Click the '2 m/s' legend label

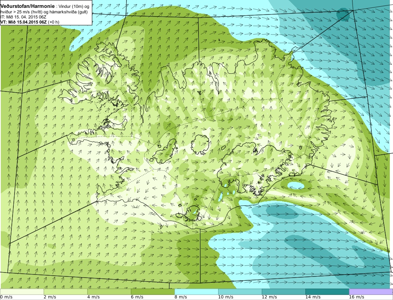(x=50, y=297)
